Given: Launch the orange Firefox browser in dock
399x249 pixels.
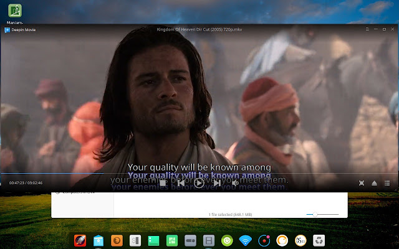Looking at the screenshot, I should [117, 240].
